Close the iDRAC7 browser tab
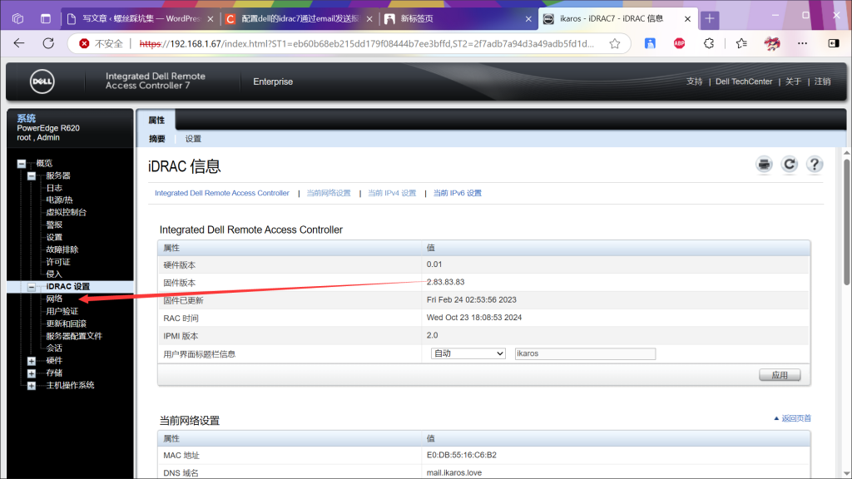Image resolution: width=852 pixels, height=479 pixels. point(687,18)
